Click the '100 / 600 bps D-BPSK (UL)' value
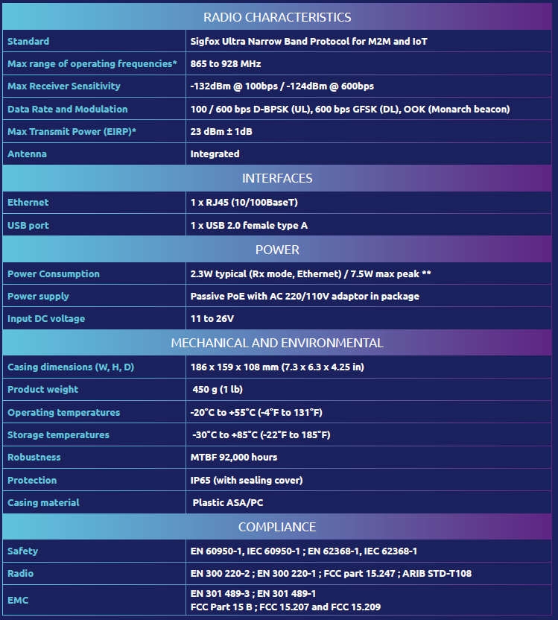The image size is (558, 620). pyautogui.click(x=251, y=109)
